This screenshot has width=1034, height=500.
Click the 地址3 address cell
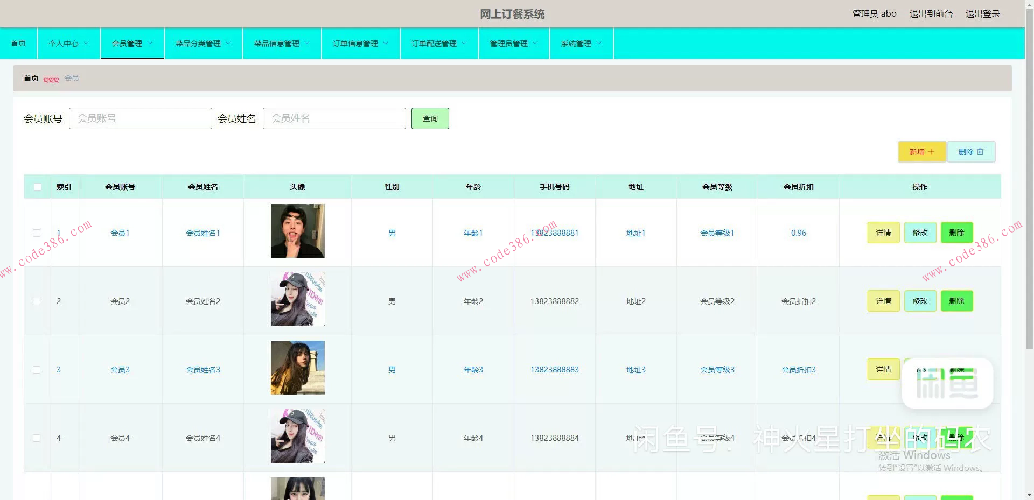point(636,370)
